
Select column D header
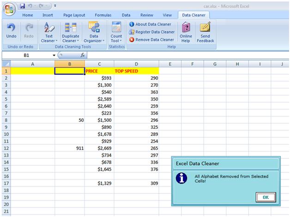pyautogui.click(x=136, y=64)
